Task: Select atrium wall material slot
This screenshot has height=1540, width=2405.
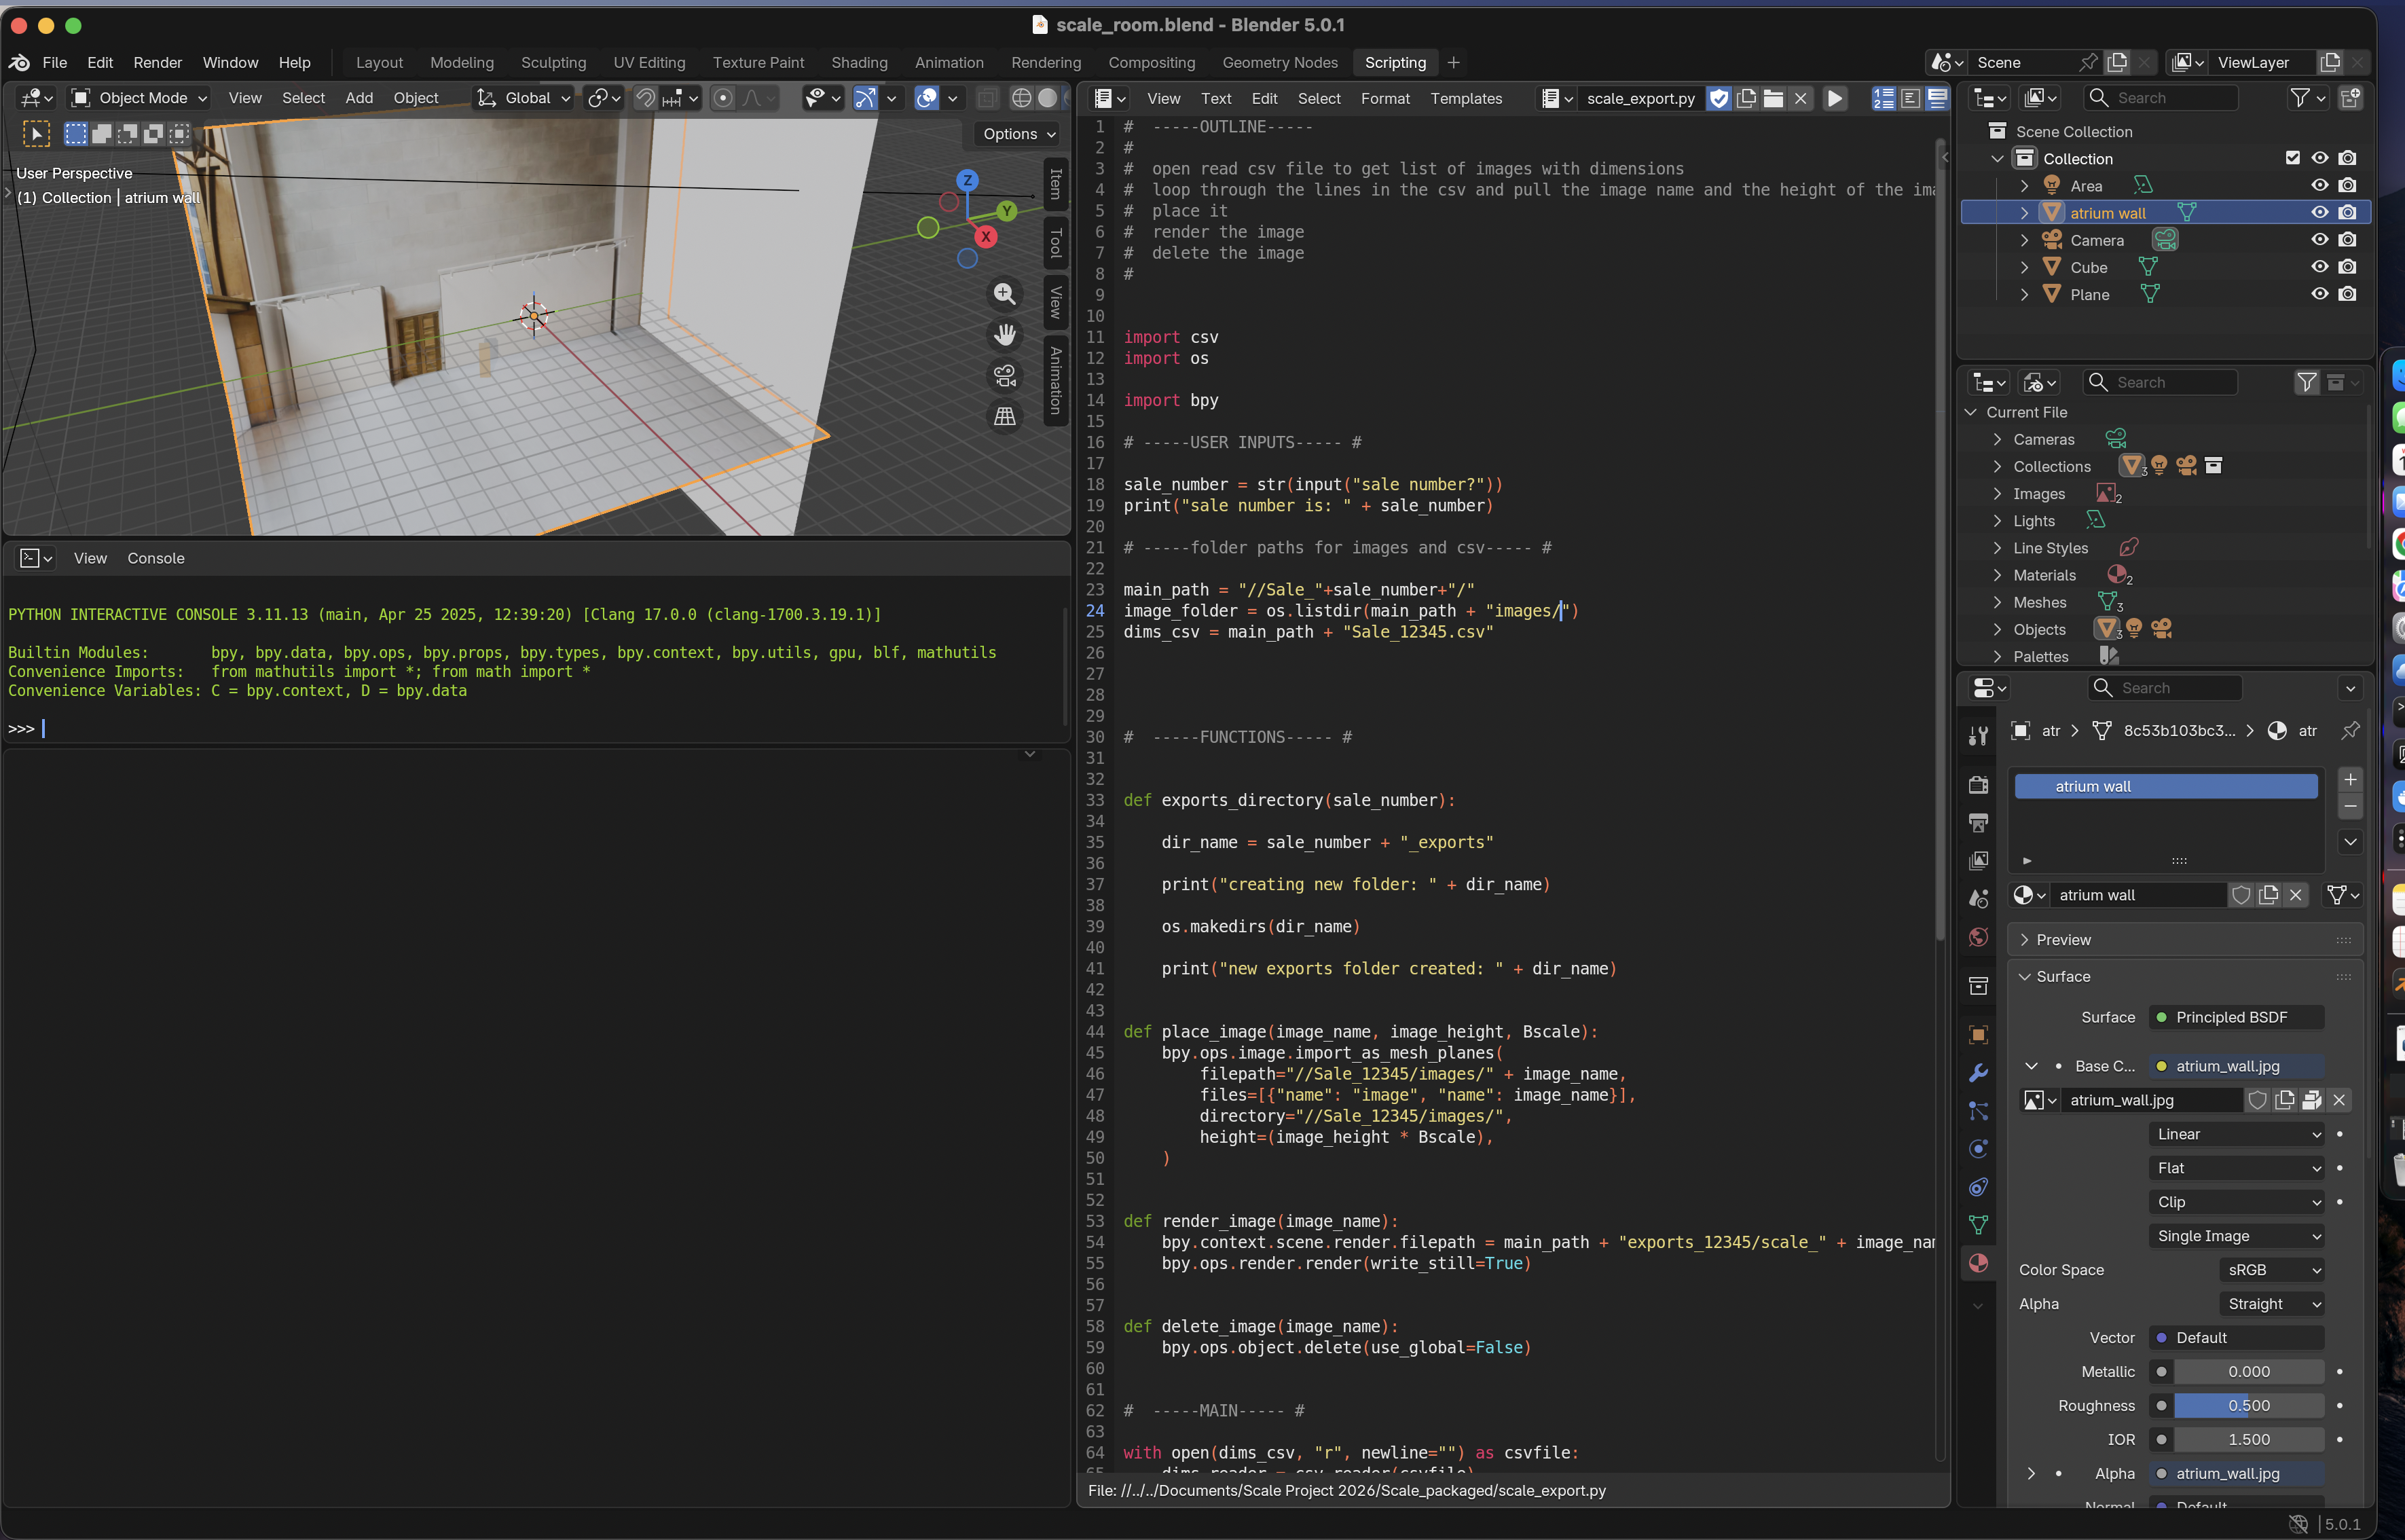Action: coord(2165,787)
